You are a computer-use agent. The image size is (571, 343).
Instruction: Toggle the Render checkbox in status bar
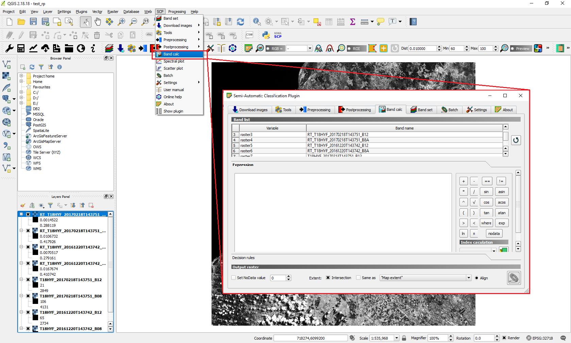pos(504,338)
